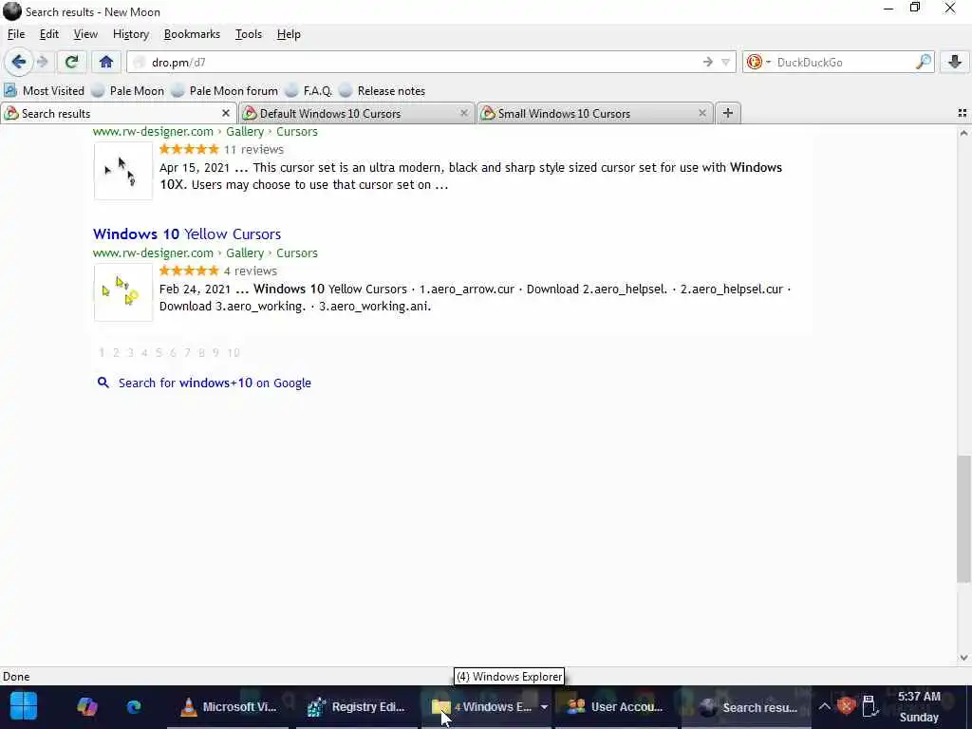This screenshot has width=972, height=729.
Task: Open the Search results taskbar button
Action: click(747, 706)
